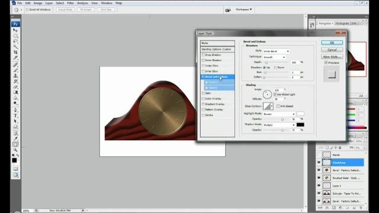Click the Fit Screen button

pyautogui.click(x=86, y=9)
